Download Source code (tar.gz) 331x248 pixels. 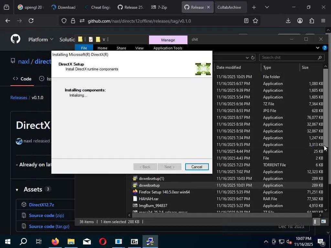49,226
